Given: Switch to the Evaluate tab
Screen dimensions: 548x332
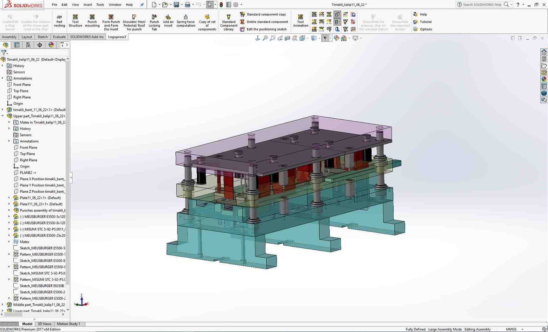Looking at the screenshot, I should click(x=59, y=37).
